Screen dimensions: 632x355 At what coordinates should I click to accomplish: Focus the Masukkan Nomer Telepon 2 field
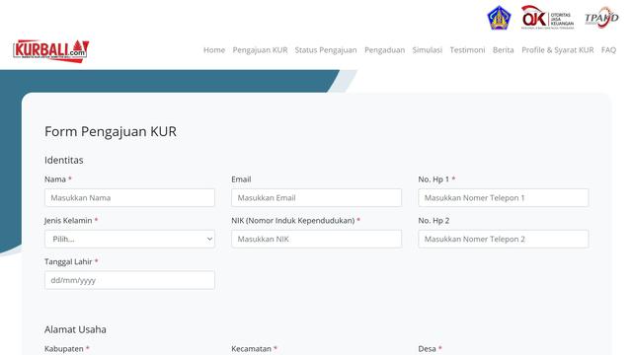coord(503,239)
